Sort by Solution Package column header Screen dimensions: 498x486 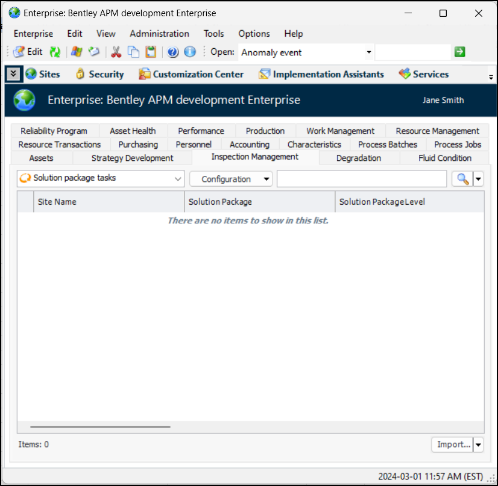point(260,202)
